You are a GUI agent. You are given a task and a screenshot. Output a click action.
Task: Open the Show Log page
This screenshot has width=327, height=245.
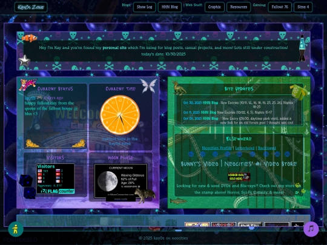(x=144, y=7)
